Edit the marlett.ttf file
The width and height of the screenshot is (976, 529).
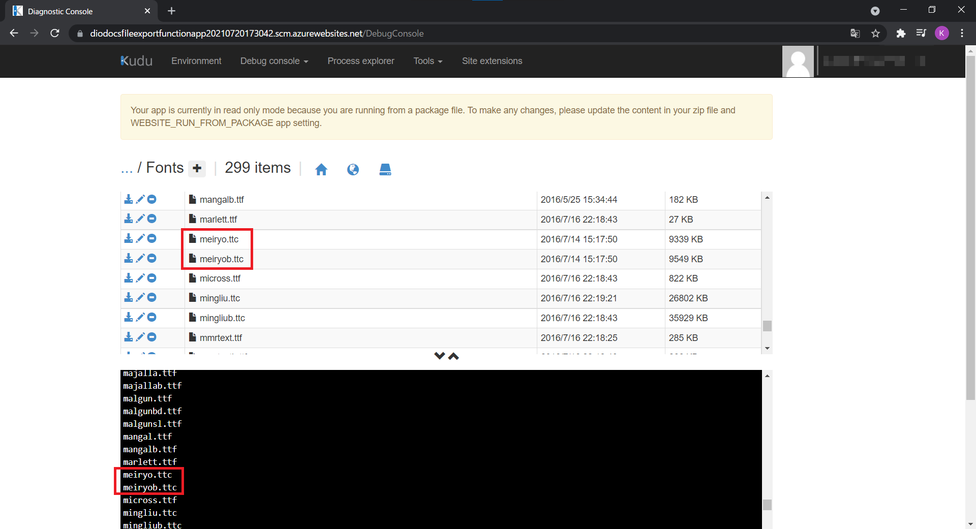pyautogui.click(x=140, y=219)
